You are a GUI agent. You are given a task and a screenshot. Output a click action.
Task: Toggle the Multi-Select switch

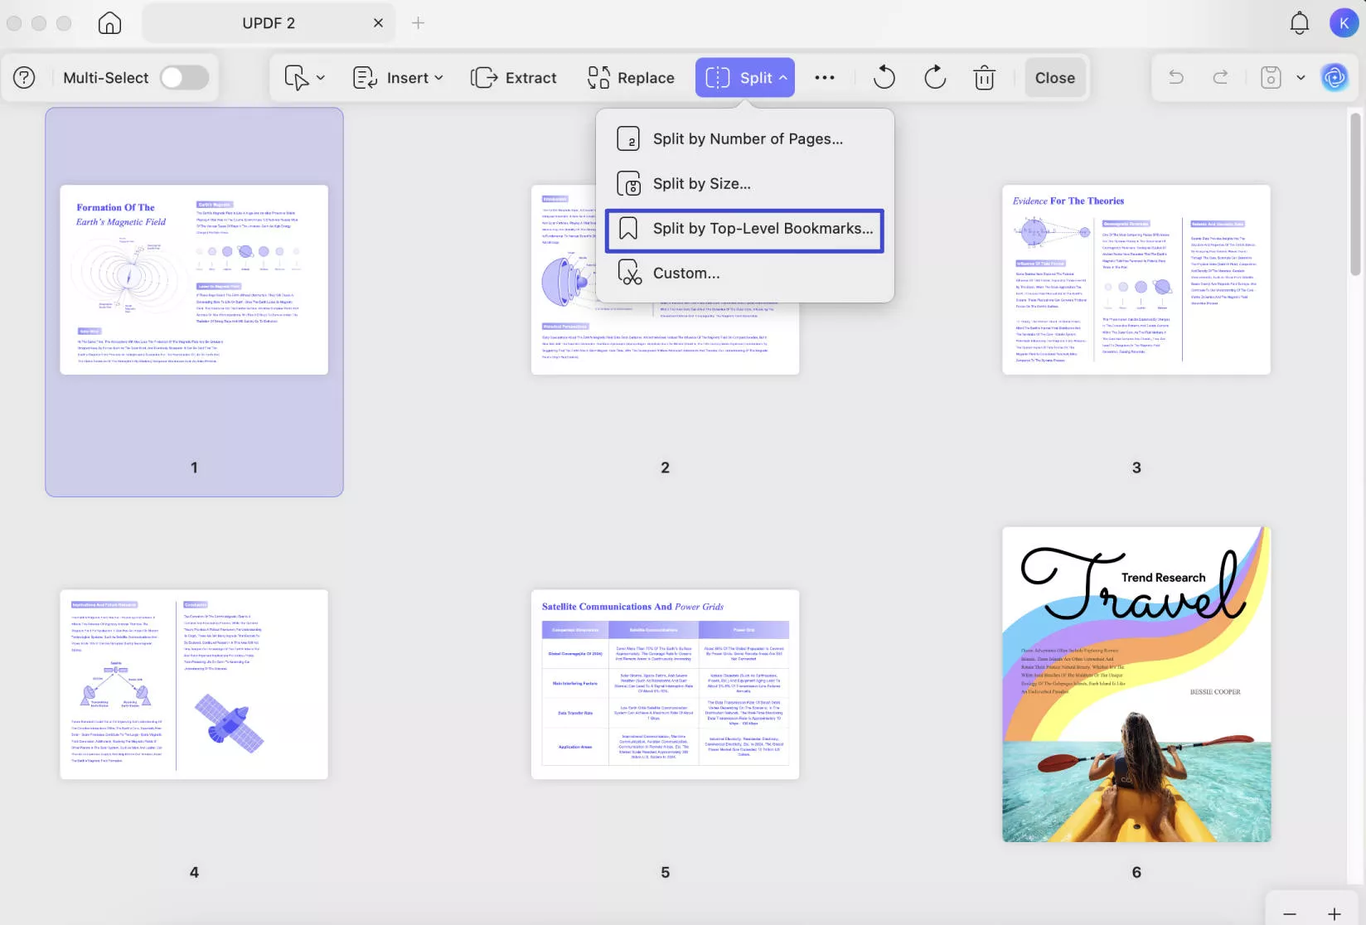(184, 78)
